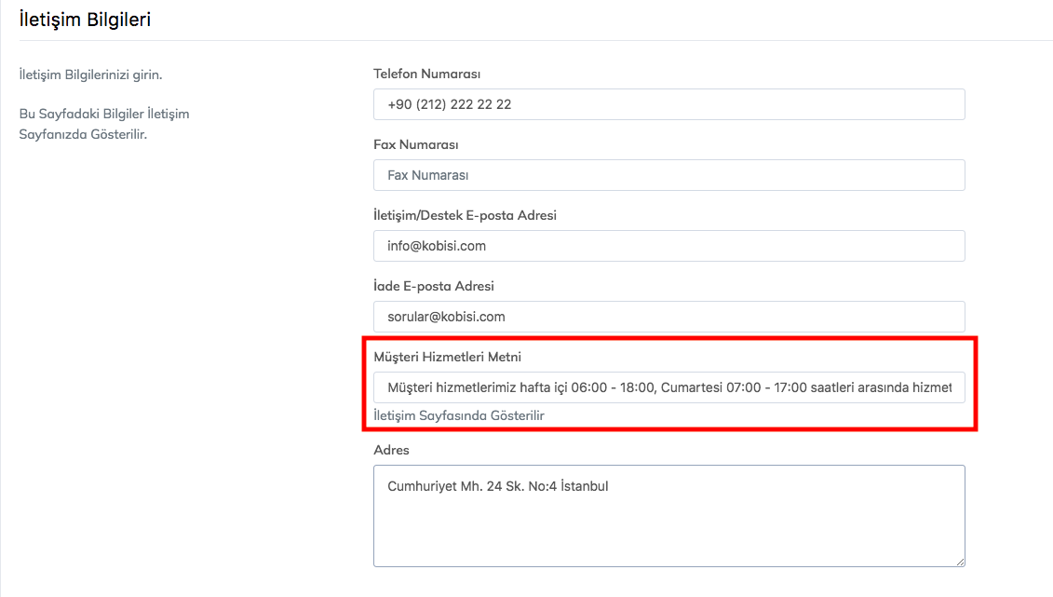Focus the empty Fax Numarası field

668,175
